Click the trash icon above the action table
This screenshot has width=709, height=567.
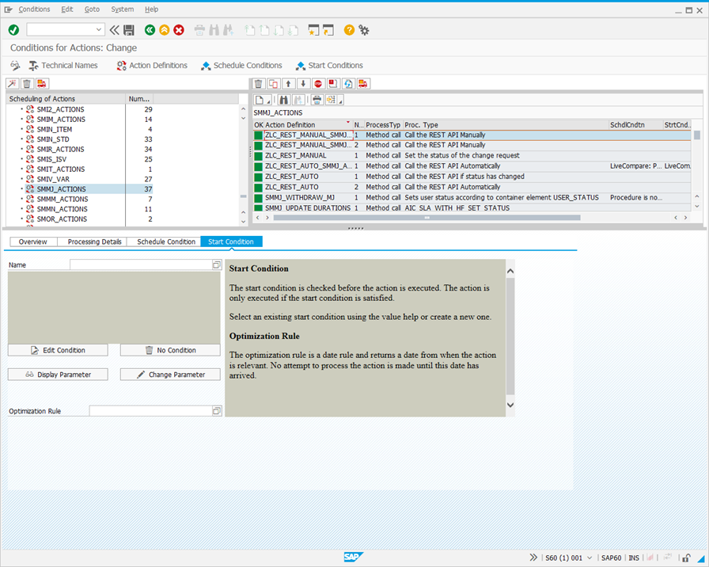pyautogui.click(x=259, y=84)
